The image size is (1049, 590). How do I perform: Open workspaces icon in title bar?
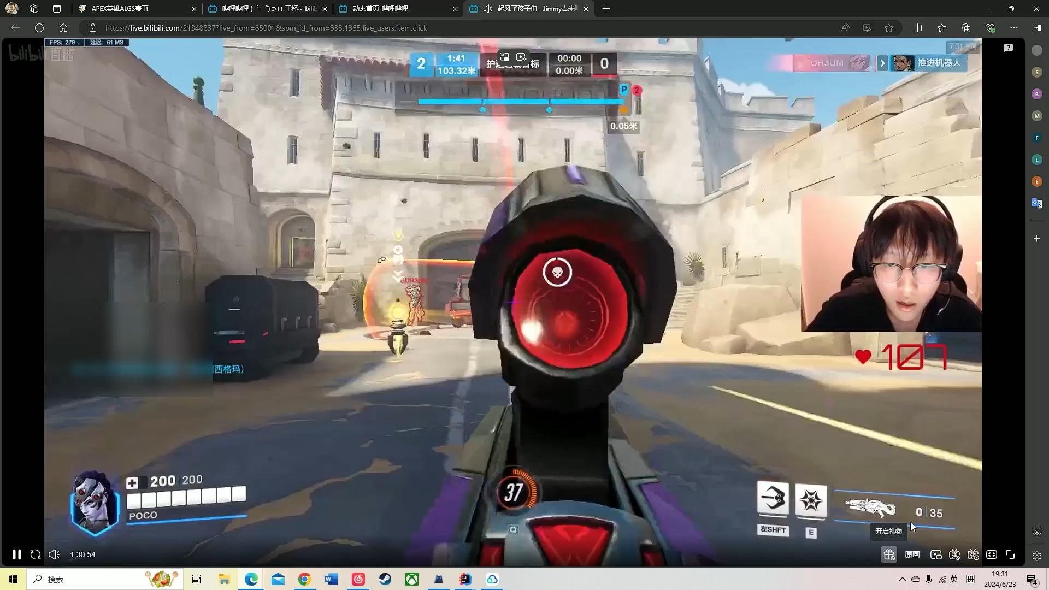coord(34,9)
